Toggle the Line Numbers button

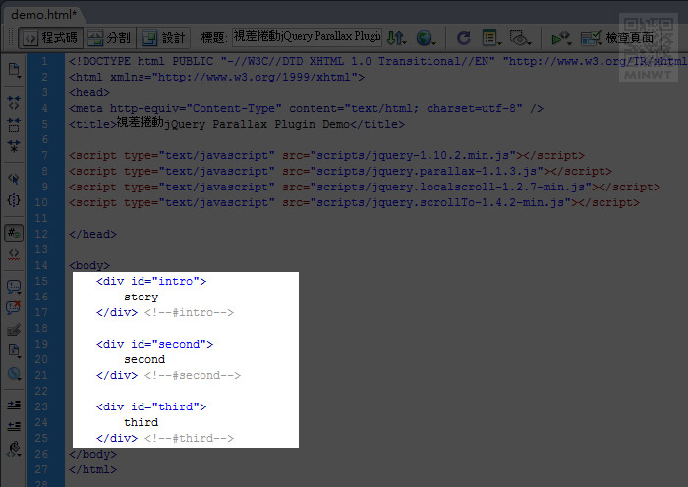[14, 233]
